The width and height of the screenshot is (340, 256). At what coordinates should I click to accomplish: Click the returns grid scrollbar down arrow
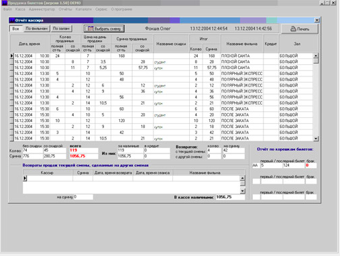click(242, 191)
